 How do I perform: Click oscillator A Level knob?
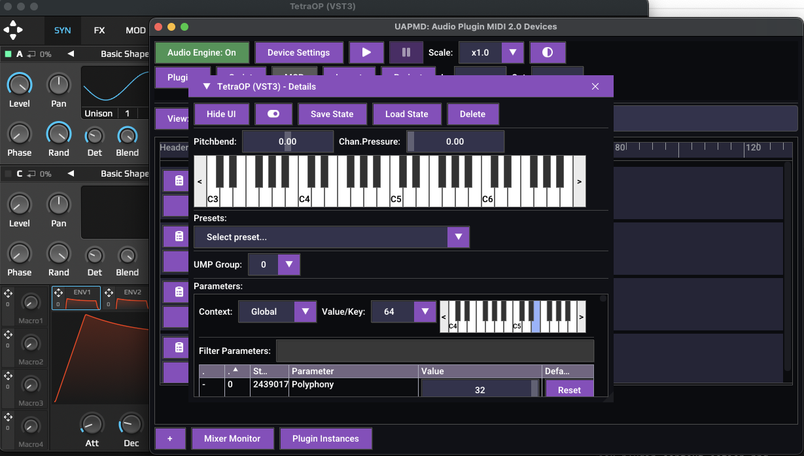(x=19, y=84)
